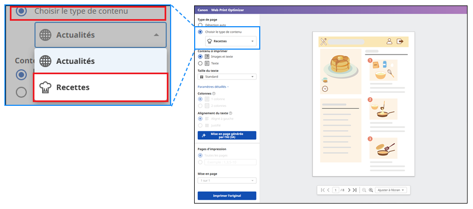The width and height of the screenshot is (473, 209).
Task: Click the help icon next to Colonnes
Action: [214, 94]
